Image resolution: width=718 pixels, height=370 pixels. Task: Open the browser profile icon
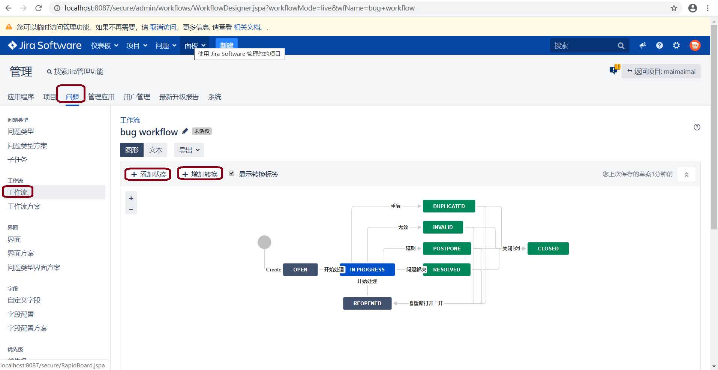pyautogui.click(x=693, y=8)
